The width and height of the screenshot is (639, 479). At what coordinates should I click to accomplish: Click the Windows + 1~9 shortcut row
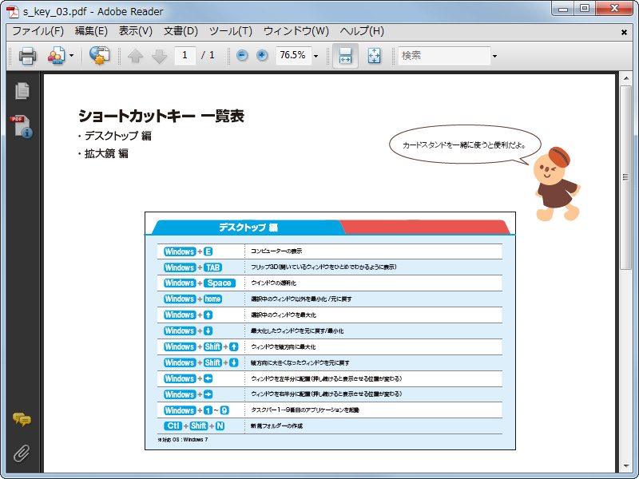tap(330, 410)
